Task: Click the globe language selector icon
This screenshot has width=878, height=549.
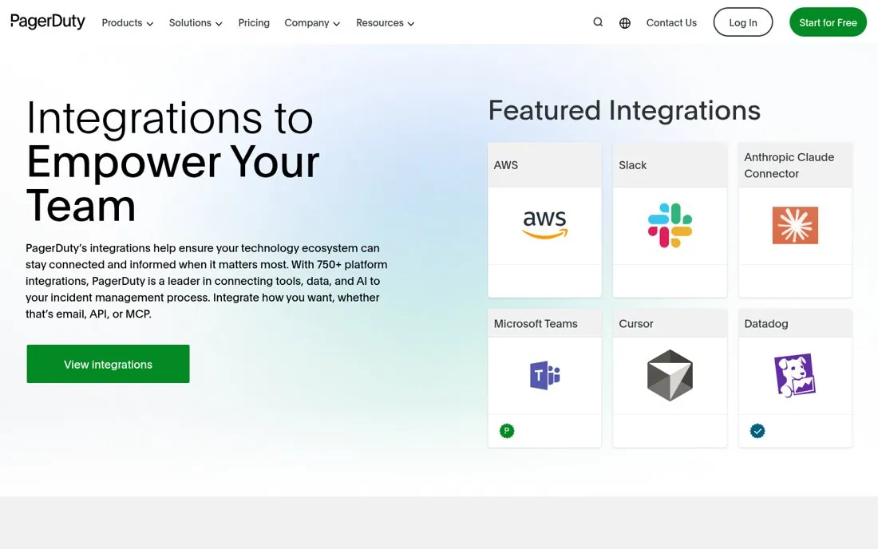Action: [x=625, y=23]
